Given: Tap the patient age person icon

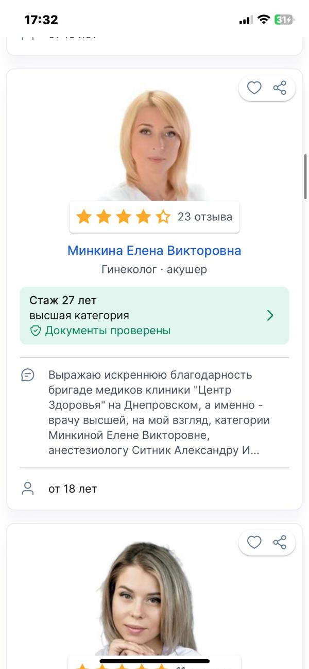Looking at the screenshot, I should [28, 488].
